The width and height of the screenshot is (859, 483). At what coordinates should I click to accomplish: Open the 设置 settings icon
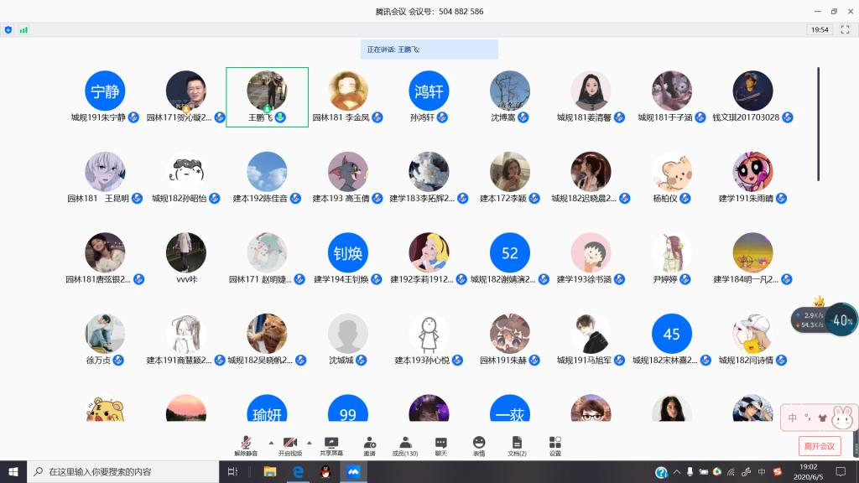point(554,445)
